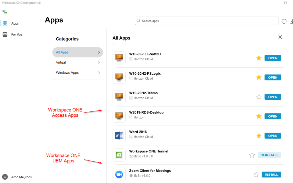293x183 pixels.
Task: Install Zoom Client for Meetings
Action: click(271, 174)
